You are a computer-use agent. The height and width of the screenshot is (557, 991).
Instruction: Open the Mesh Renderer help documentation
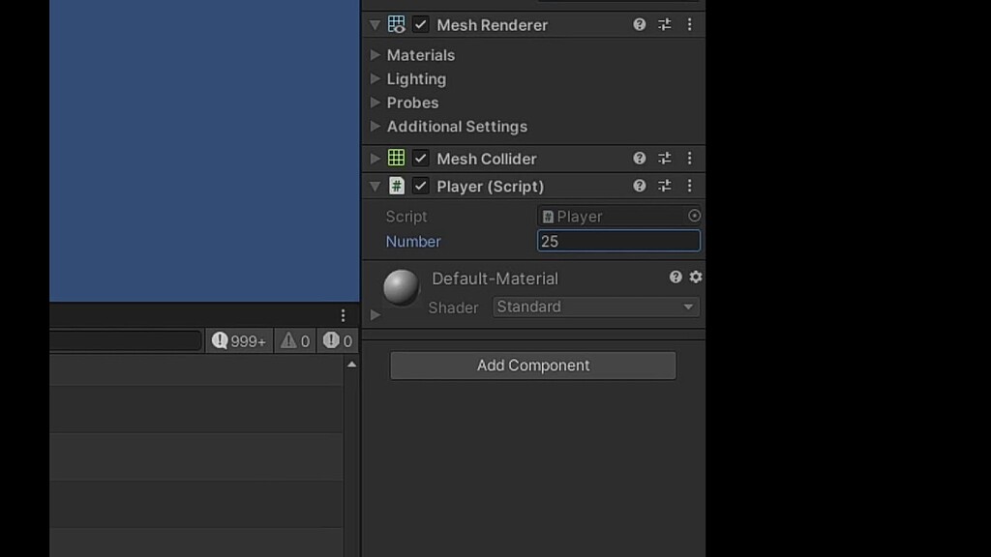(x=639, y=24)
